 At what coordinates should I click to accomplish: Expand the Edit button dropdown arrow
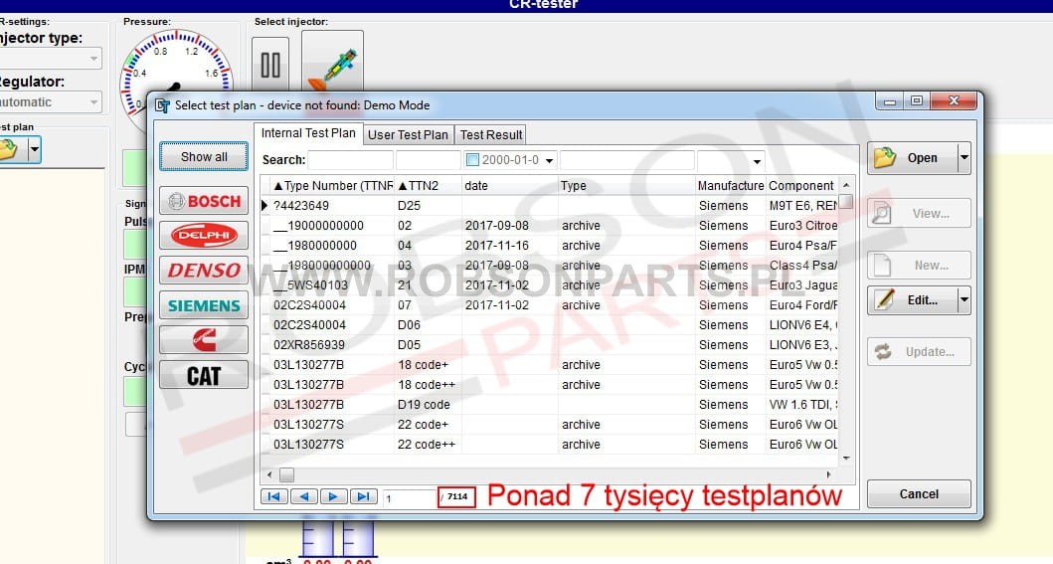[963, 300]
